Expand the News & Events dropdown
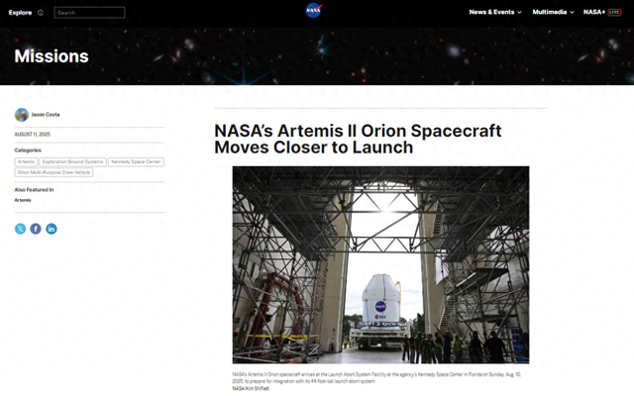634x396 pixels. [495, 12]
